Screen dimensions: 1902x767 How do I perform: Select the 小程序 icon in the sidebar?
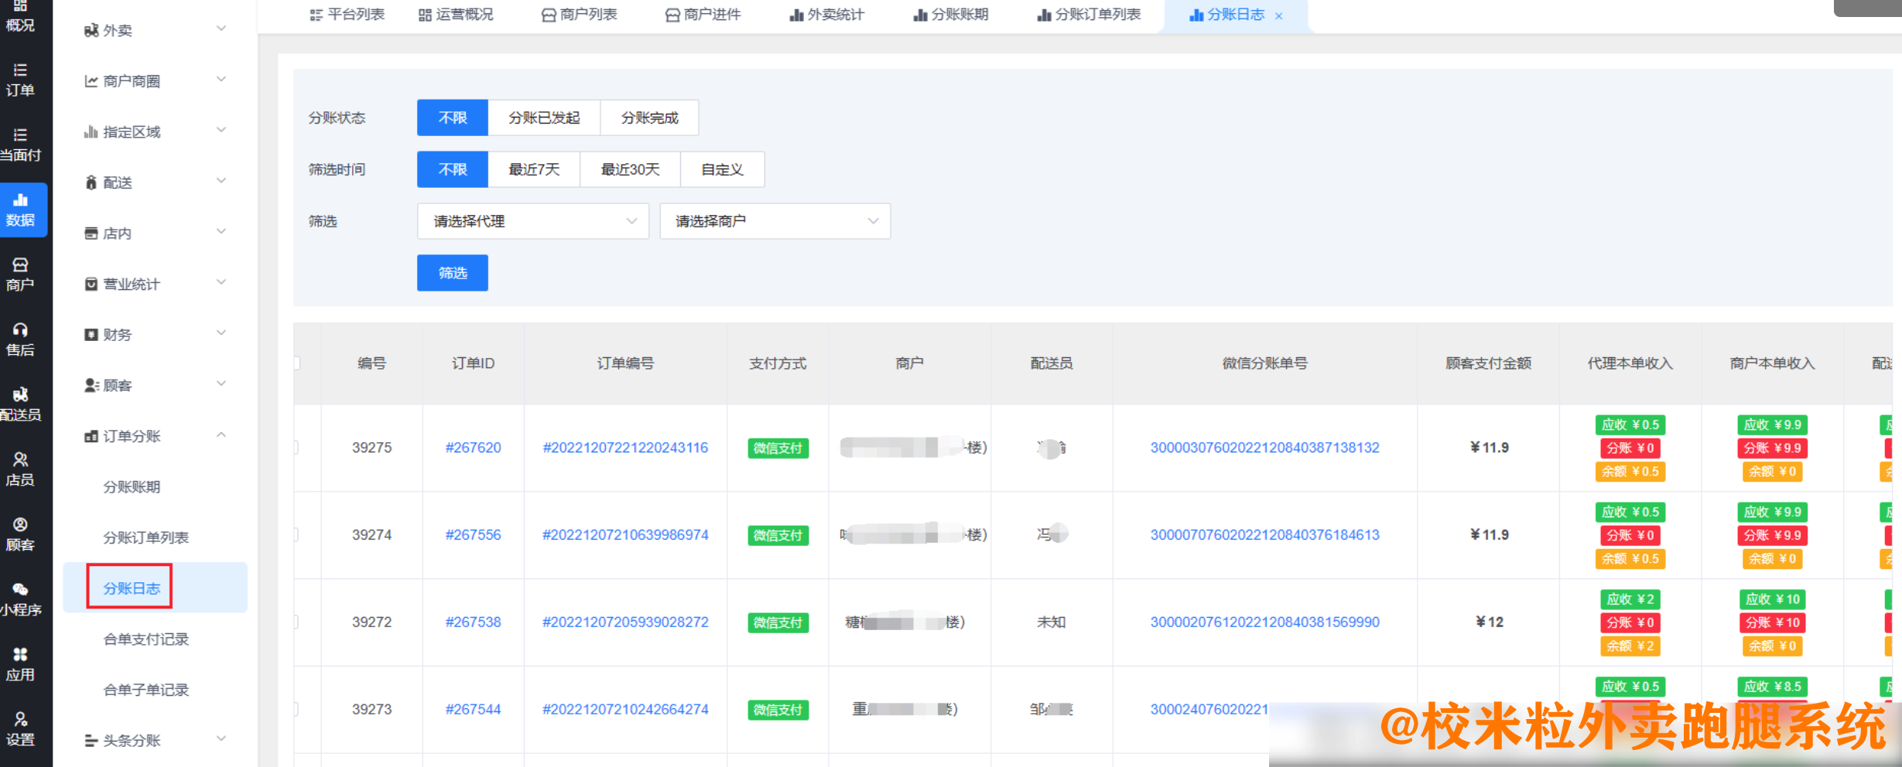click(x=23, y=598)
